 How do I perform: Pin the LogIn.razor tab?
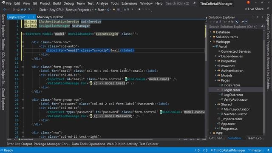tap(28, 17)
